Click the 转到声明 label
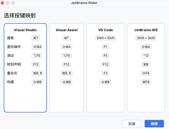Image resolution: width=169 pixels, height=129 pixels. 14,64
